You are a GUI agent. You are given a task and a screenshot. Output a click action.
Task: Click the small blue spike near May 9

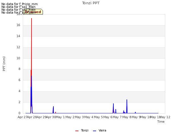[135, 112]
